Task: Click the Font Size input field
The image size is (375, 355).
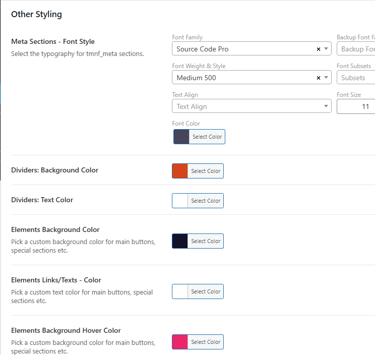Action: pyautogui.click(x=357, y=106)
